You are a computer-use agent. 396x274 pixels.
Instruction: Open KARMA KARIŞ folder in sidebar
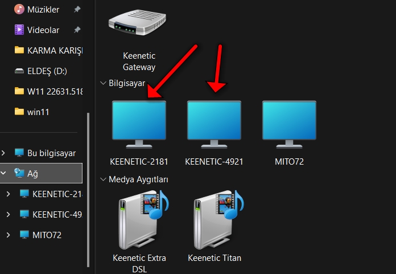pyautogui.click(x=54, y=50)
